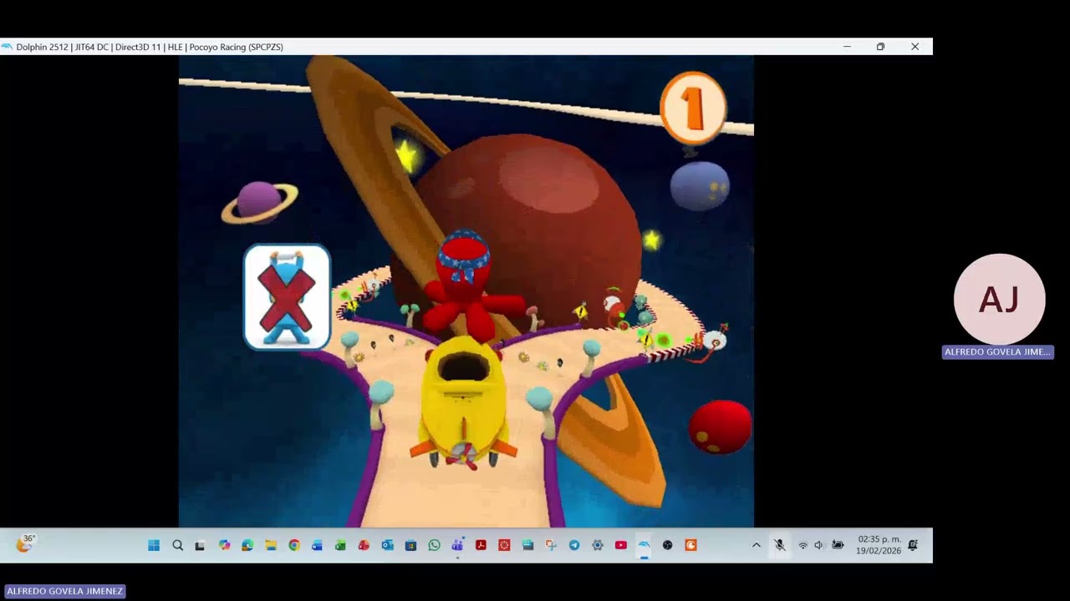1070x601 pixels.
Task: Open notification bell in tray
Action: [x=913, y=545]
